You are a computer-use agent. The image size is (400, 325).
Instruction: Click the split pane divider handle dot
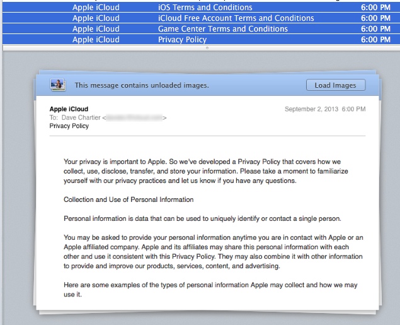207,48
